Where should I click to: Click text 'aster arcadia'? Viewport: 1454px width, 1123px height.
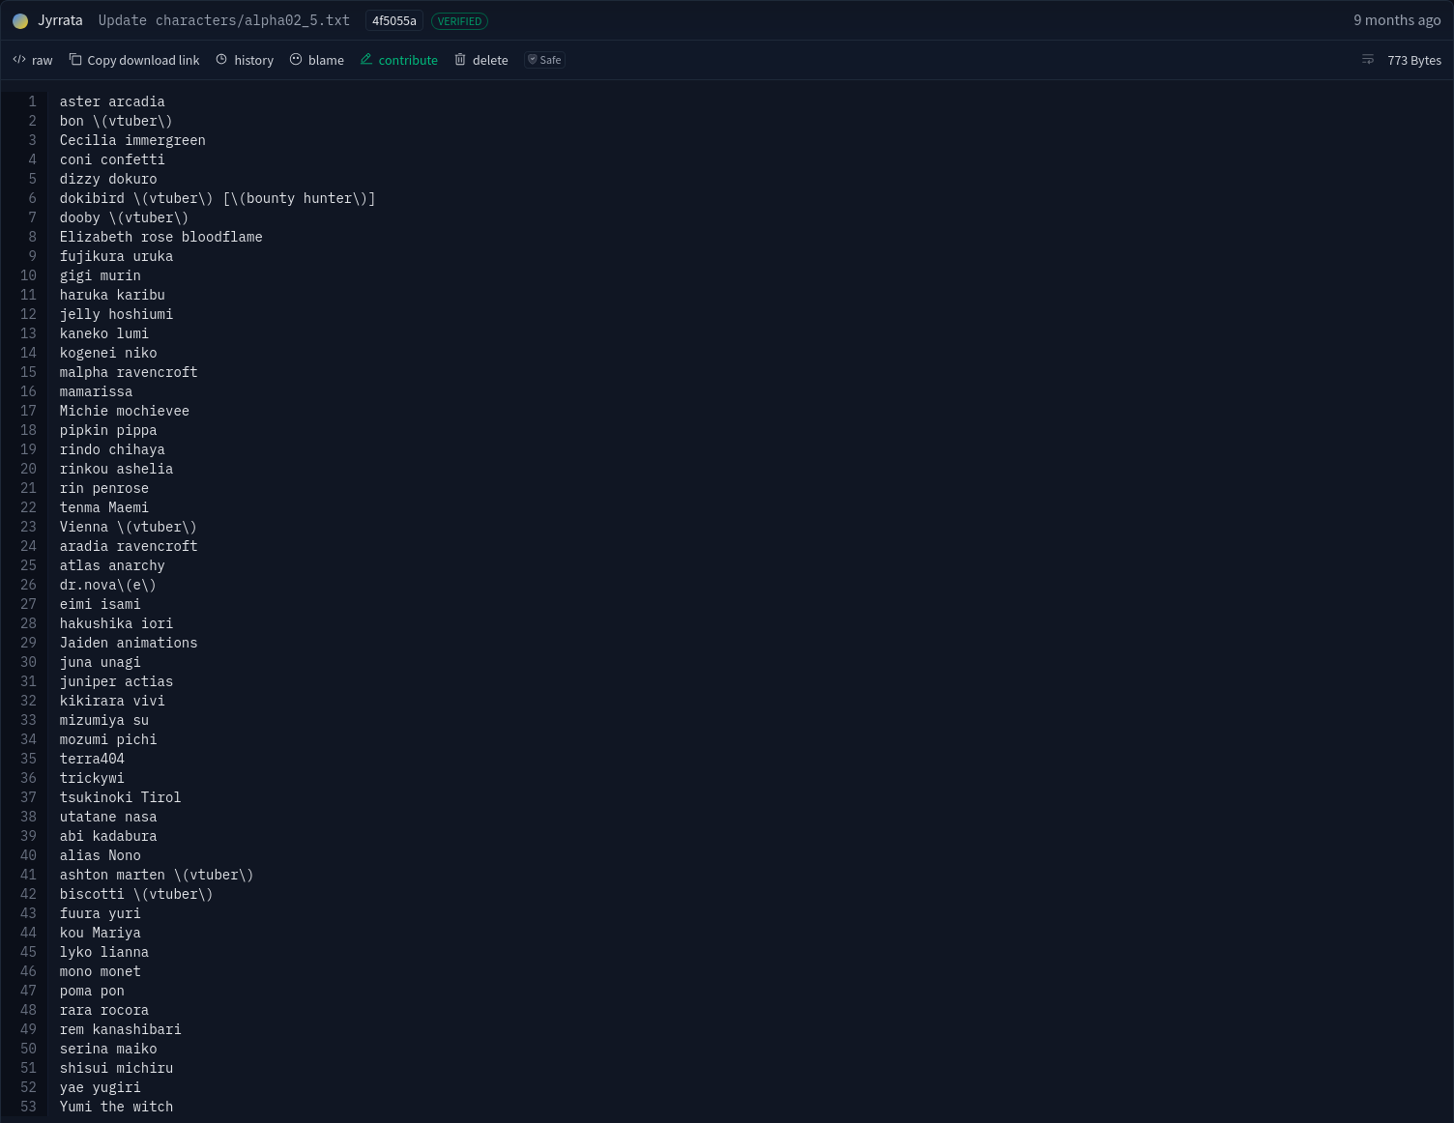112,101
